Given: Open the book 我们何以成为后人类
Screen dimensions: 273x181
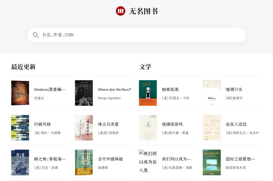Looking at the screenshot, I should 177,159.
